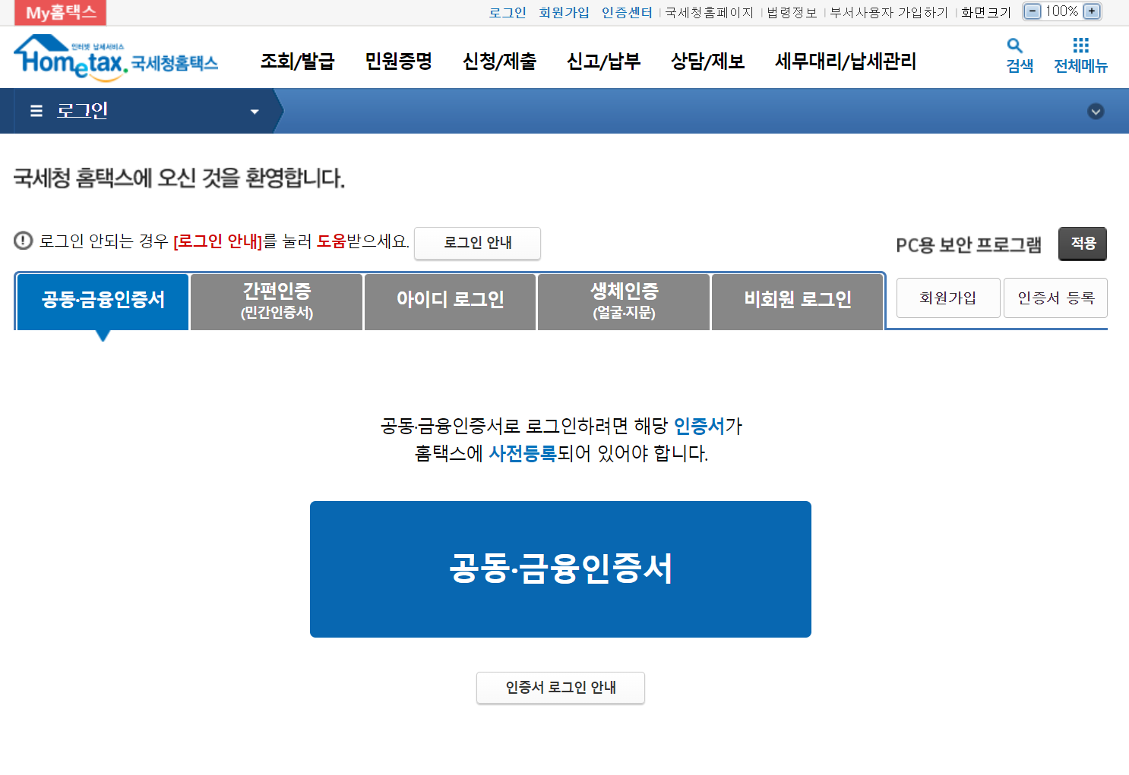Decrease screen size with minus button

tap(1033, 11)
